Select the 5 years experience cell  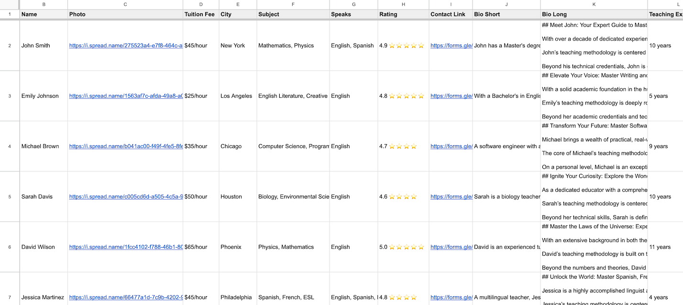pos(665,96)
